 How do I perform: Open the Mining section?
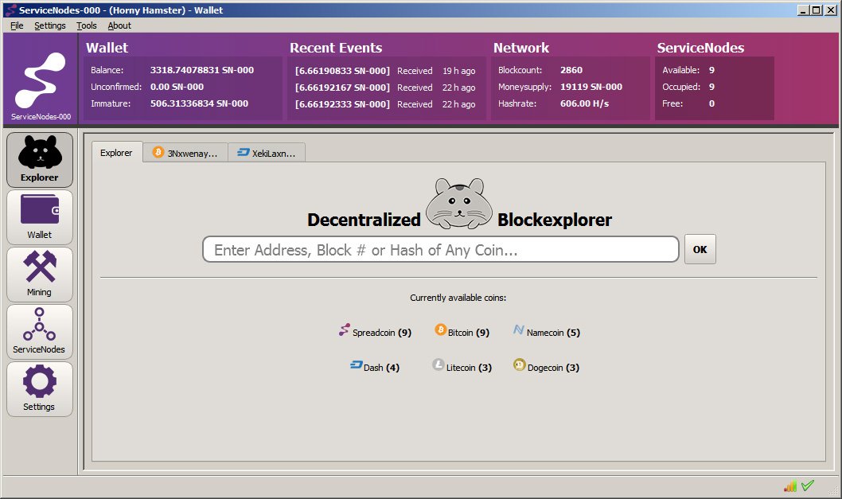39,274
